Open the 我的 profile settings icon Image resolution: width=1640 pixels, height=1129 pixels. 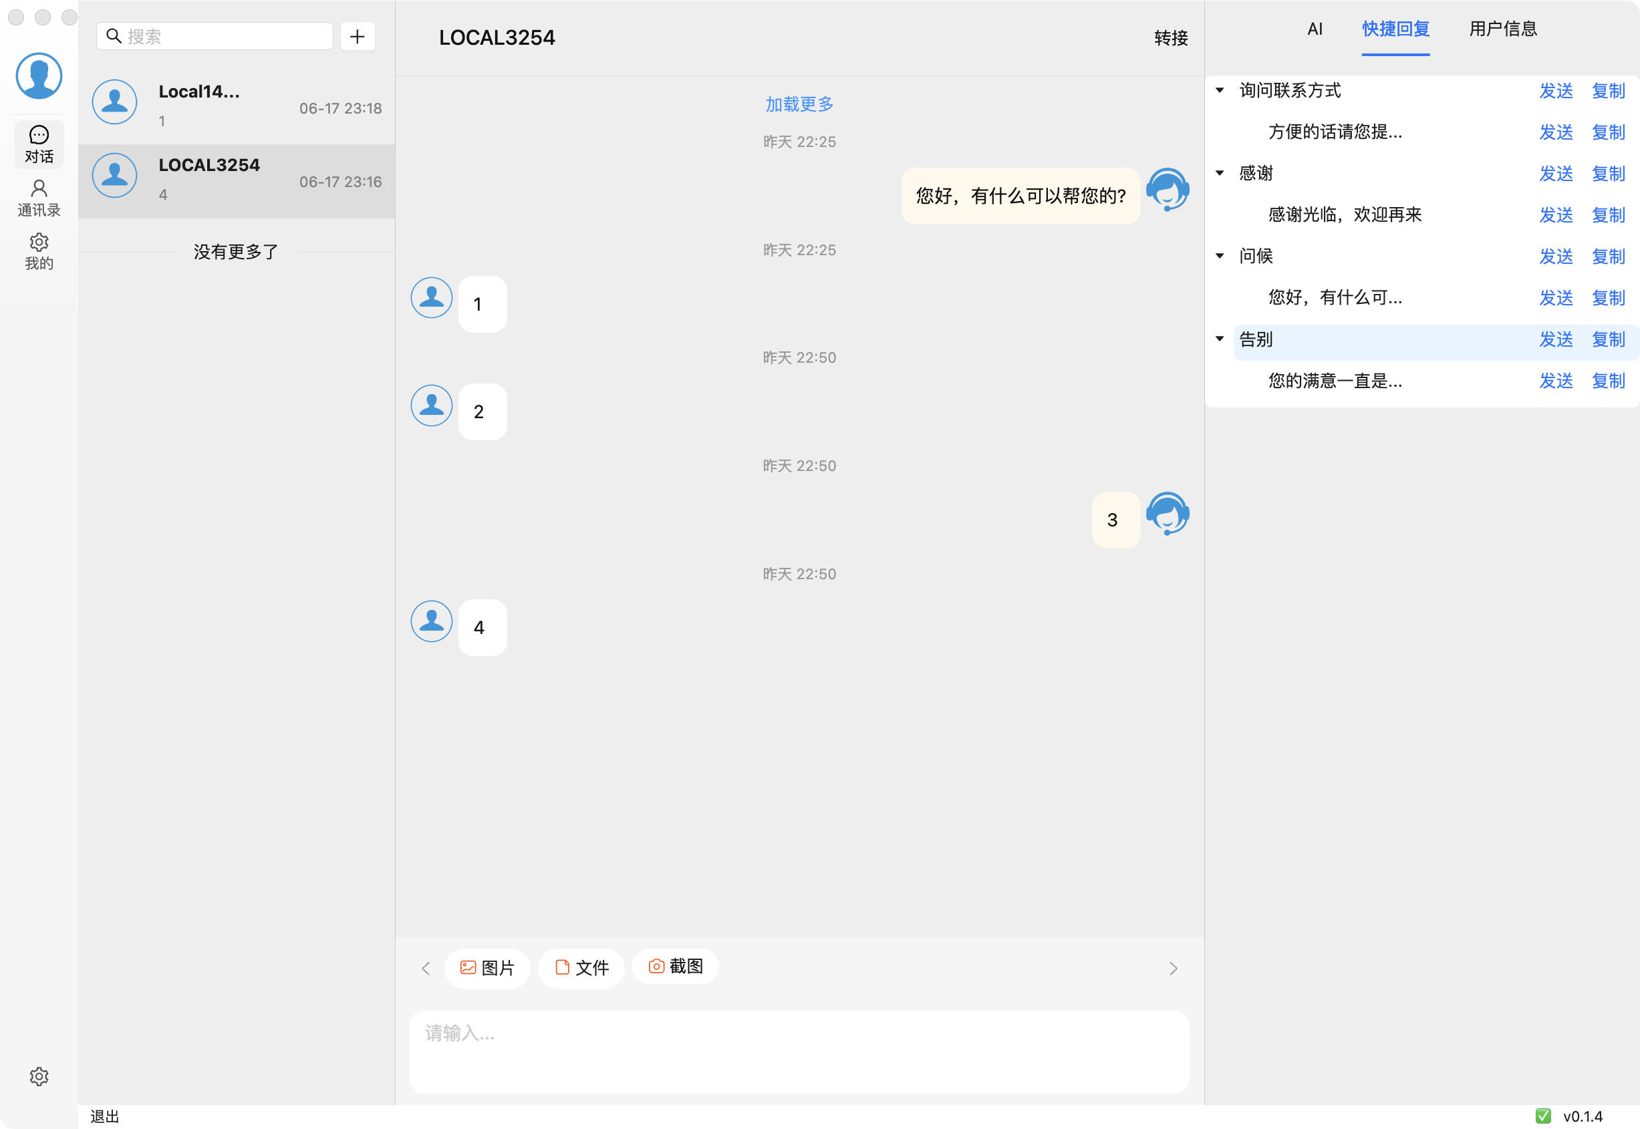39,251
